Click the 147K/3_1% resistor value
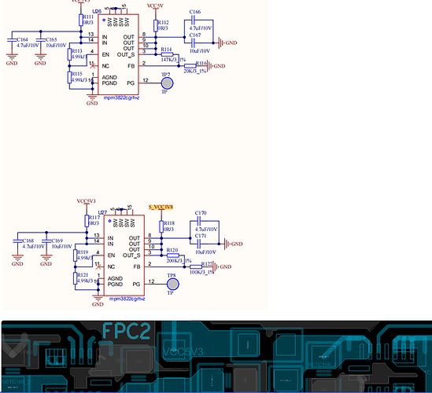Viewport: 432px width, 393px height. click(173, 60)
